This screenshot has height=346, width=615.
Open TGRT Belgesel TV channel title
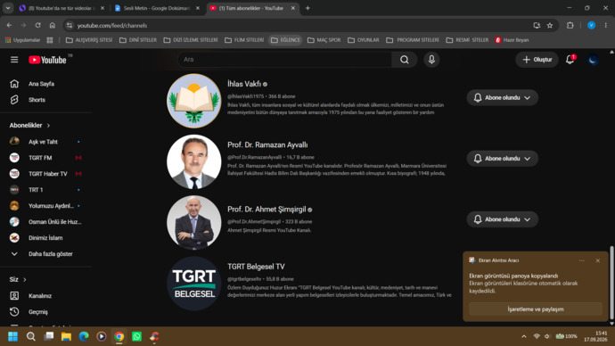pyautogui.click(x=256, y=267)
